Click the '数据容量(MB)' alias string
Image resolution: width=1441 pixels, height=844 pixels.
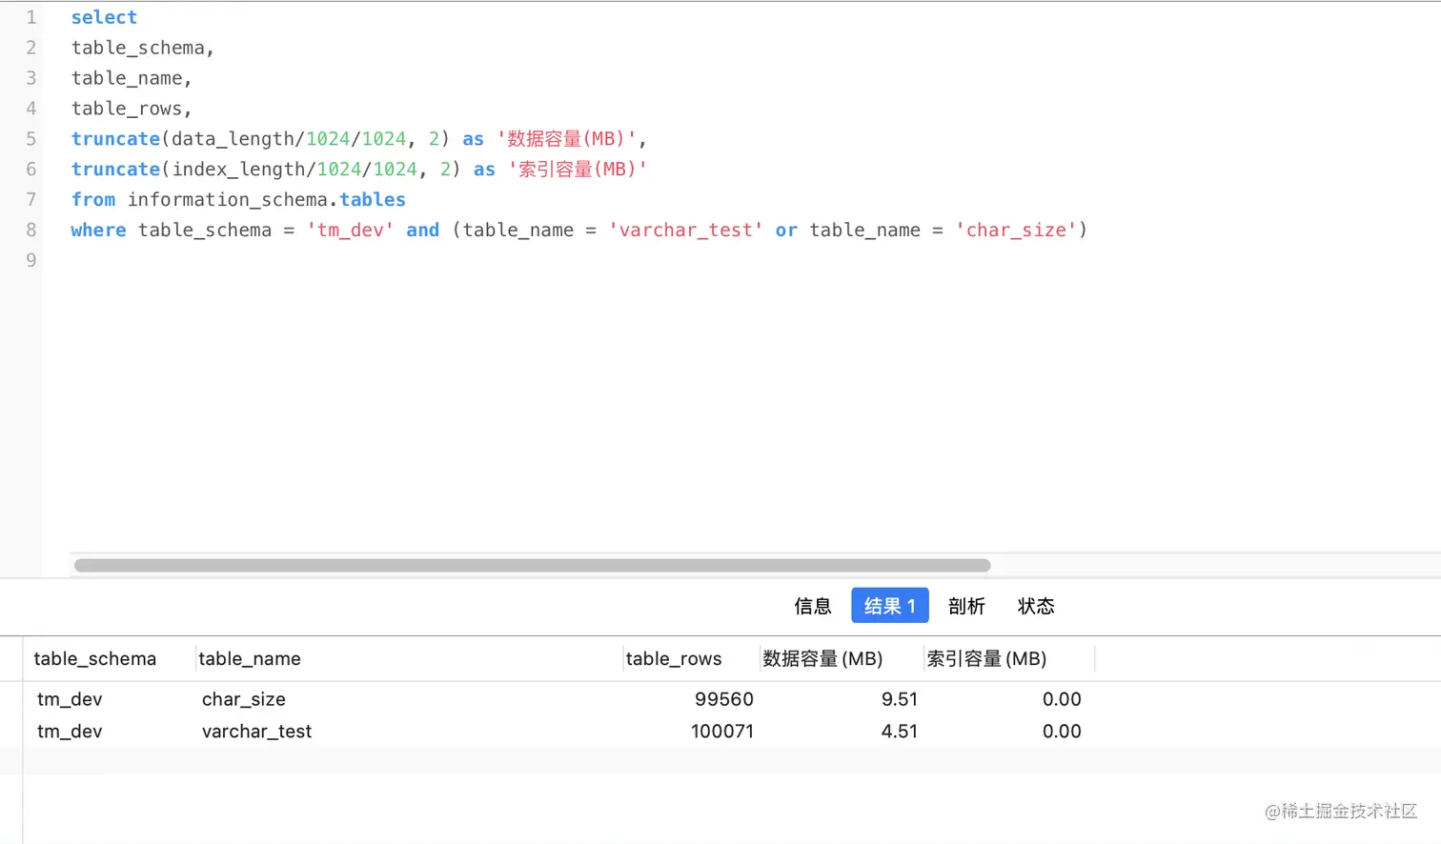pos(567,139)
